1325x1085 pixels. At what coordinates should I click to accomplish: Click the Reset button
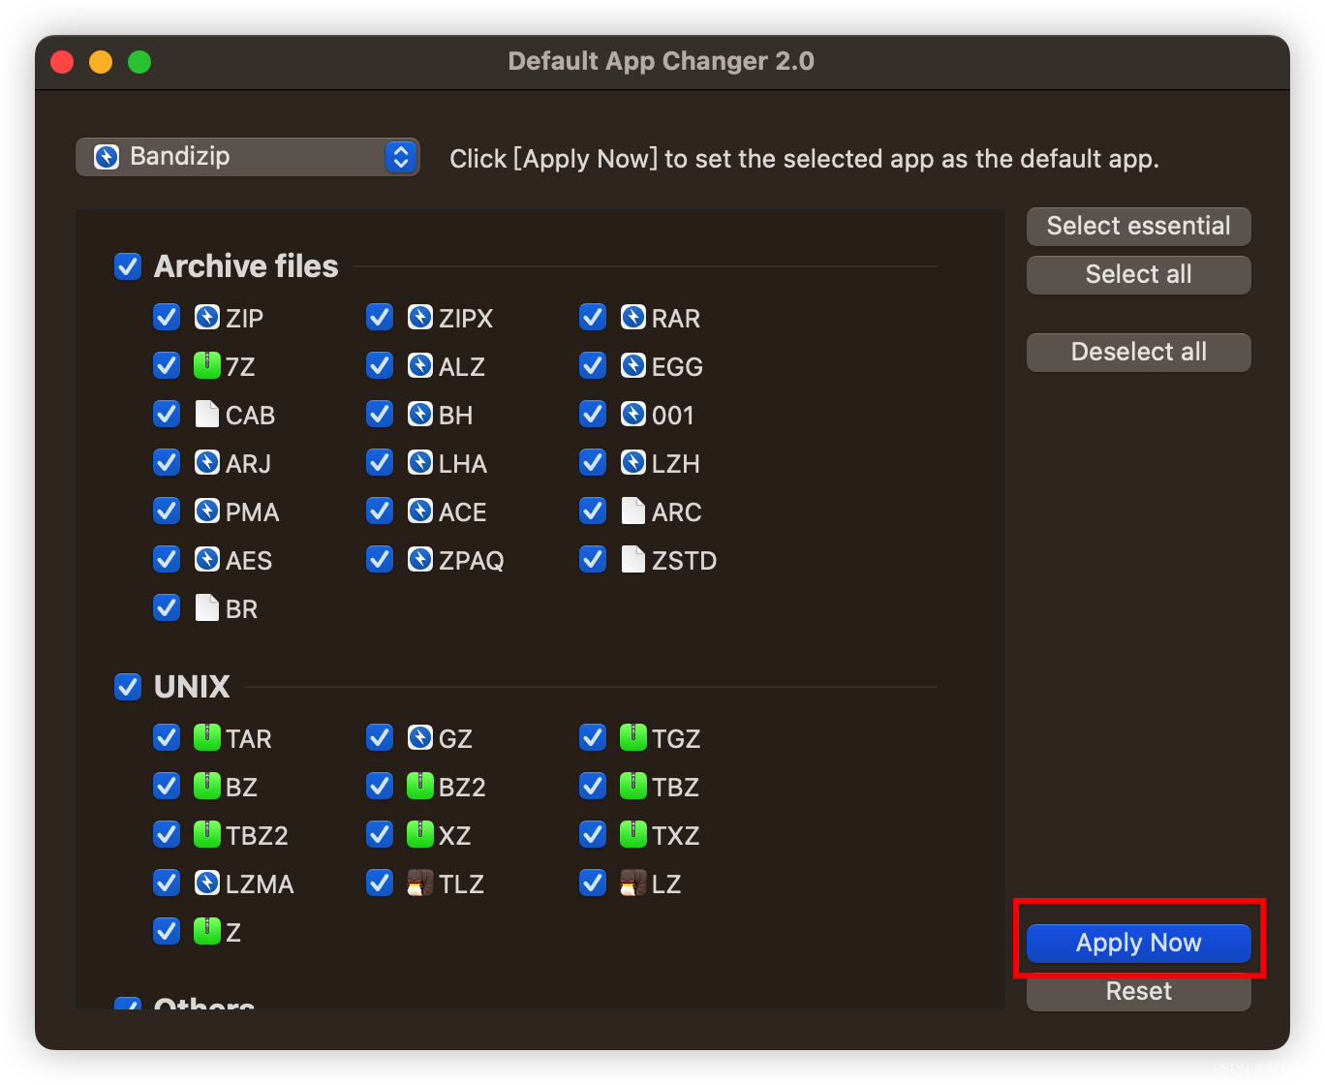(1139, 992)
